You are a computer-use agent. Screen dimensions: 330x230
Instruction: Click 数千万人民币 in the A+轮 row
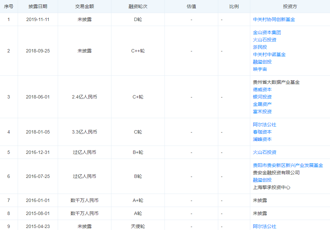click(x=85, y=200)
